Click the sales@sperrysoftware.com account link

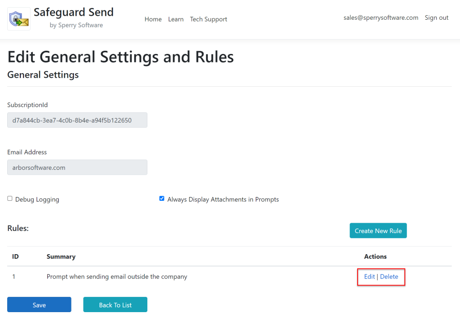tap(381, 18)
